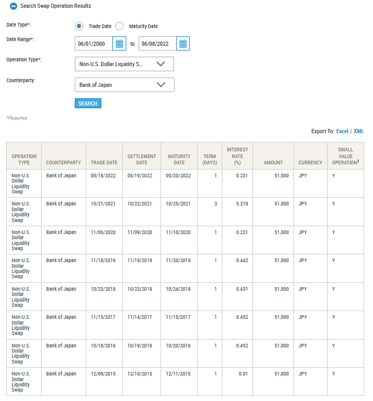This screenshot has width=373, height=401.
Task: Select interest rate value 0.01
Action: tap(243, 374)
